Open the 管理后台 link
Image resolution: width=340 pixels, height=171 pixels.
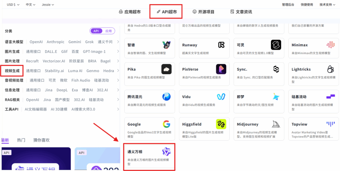(288, 5)
